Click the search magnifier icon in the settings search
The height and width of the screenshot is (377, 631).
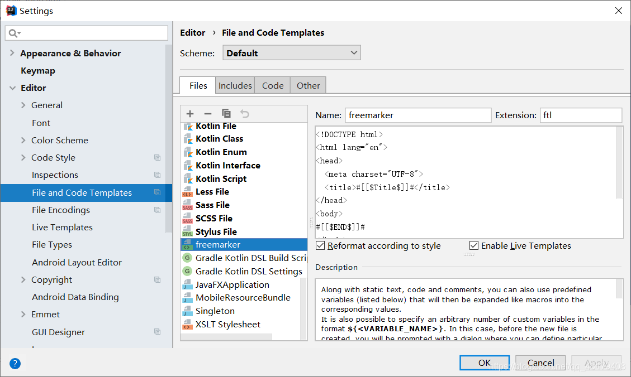tap(14, 33)
